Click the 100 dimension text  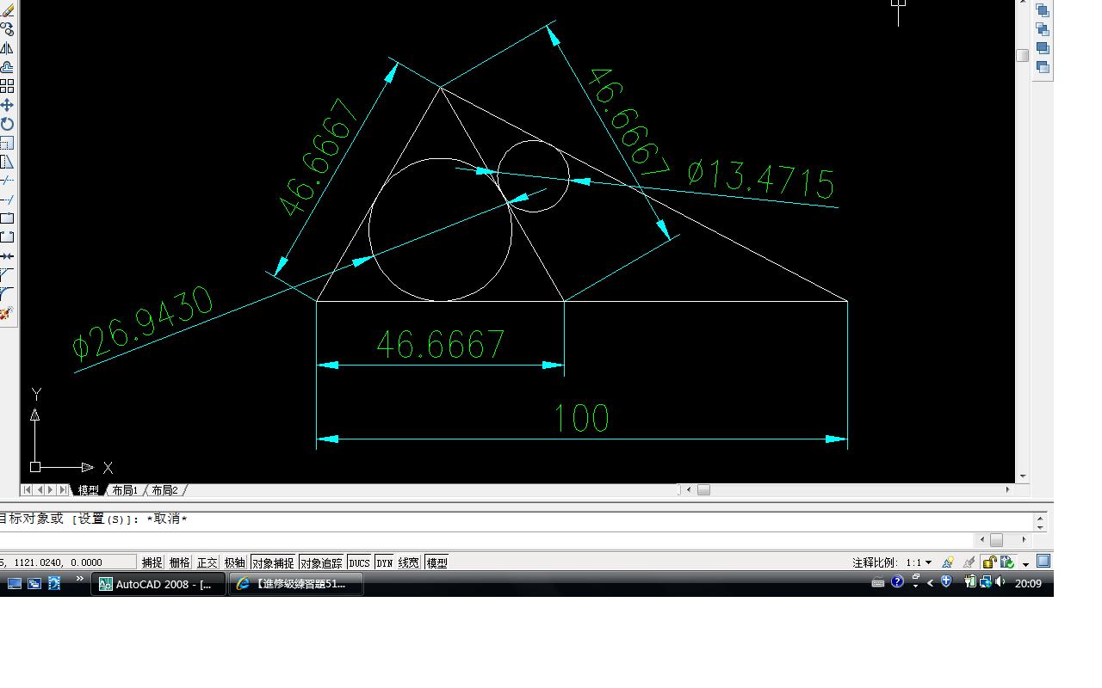[582, 418]
